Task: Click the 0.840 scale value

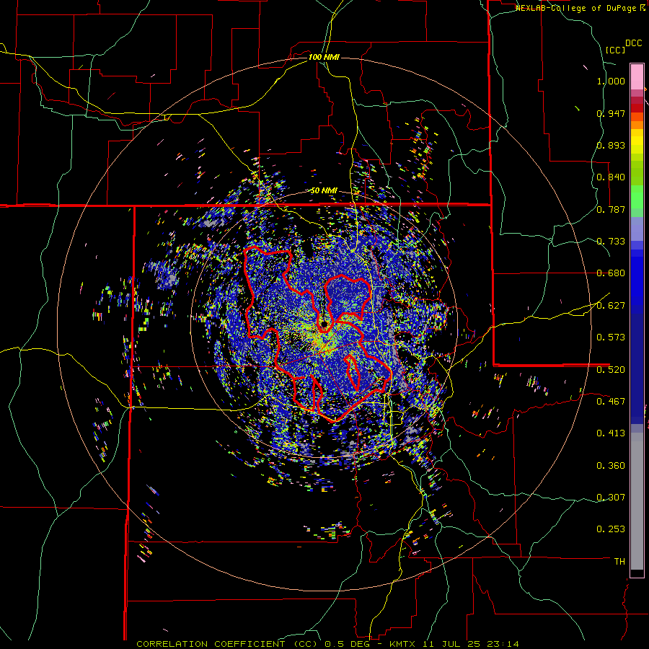Action: tap(611, 177)
